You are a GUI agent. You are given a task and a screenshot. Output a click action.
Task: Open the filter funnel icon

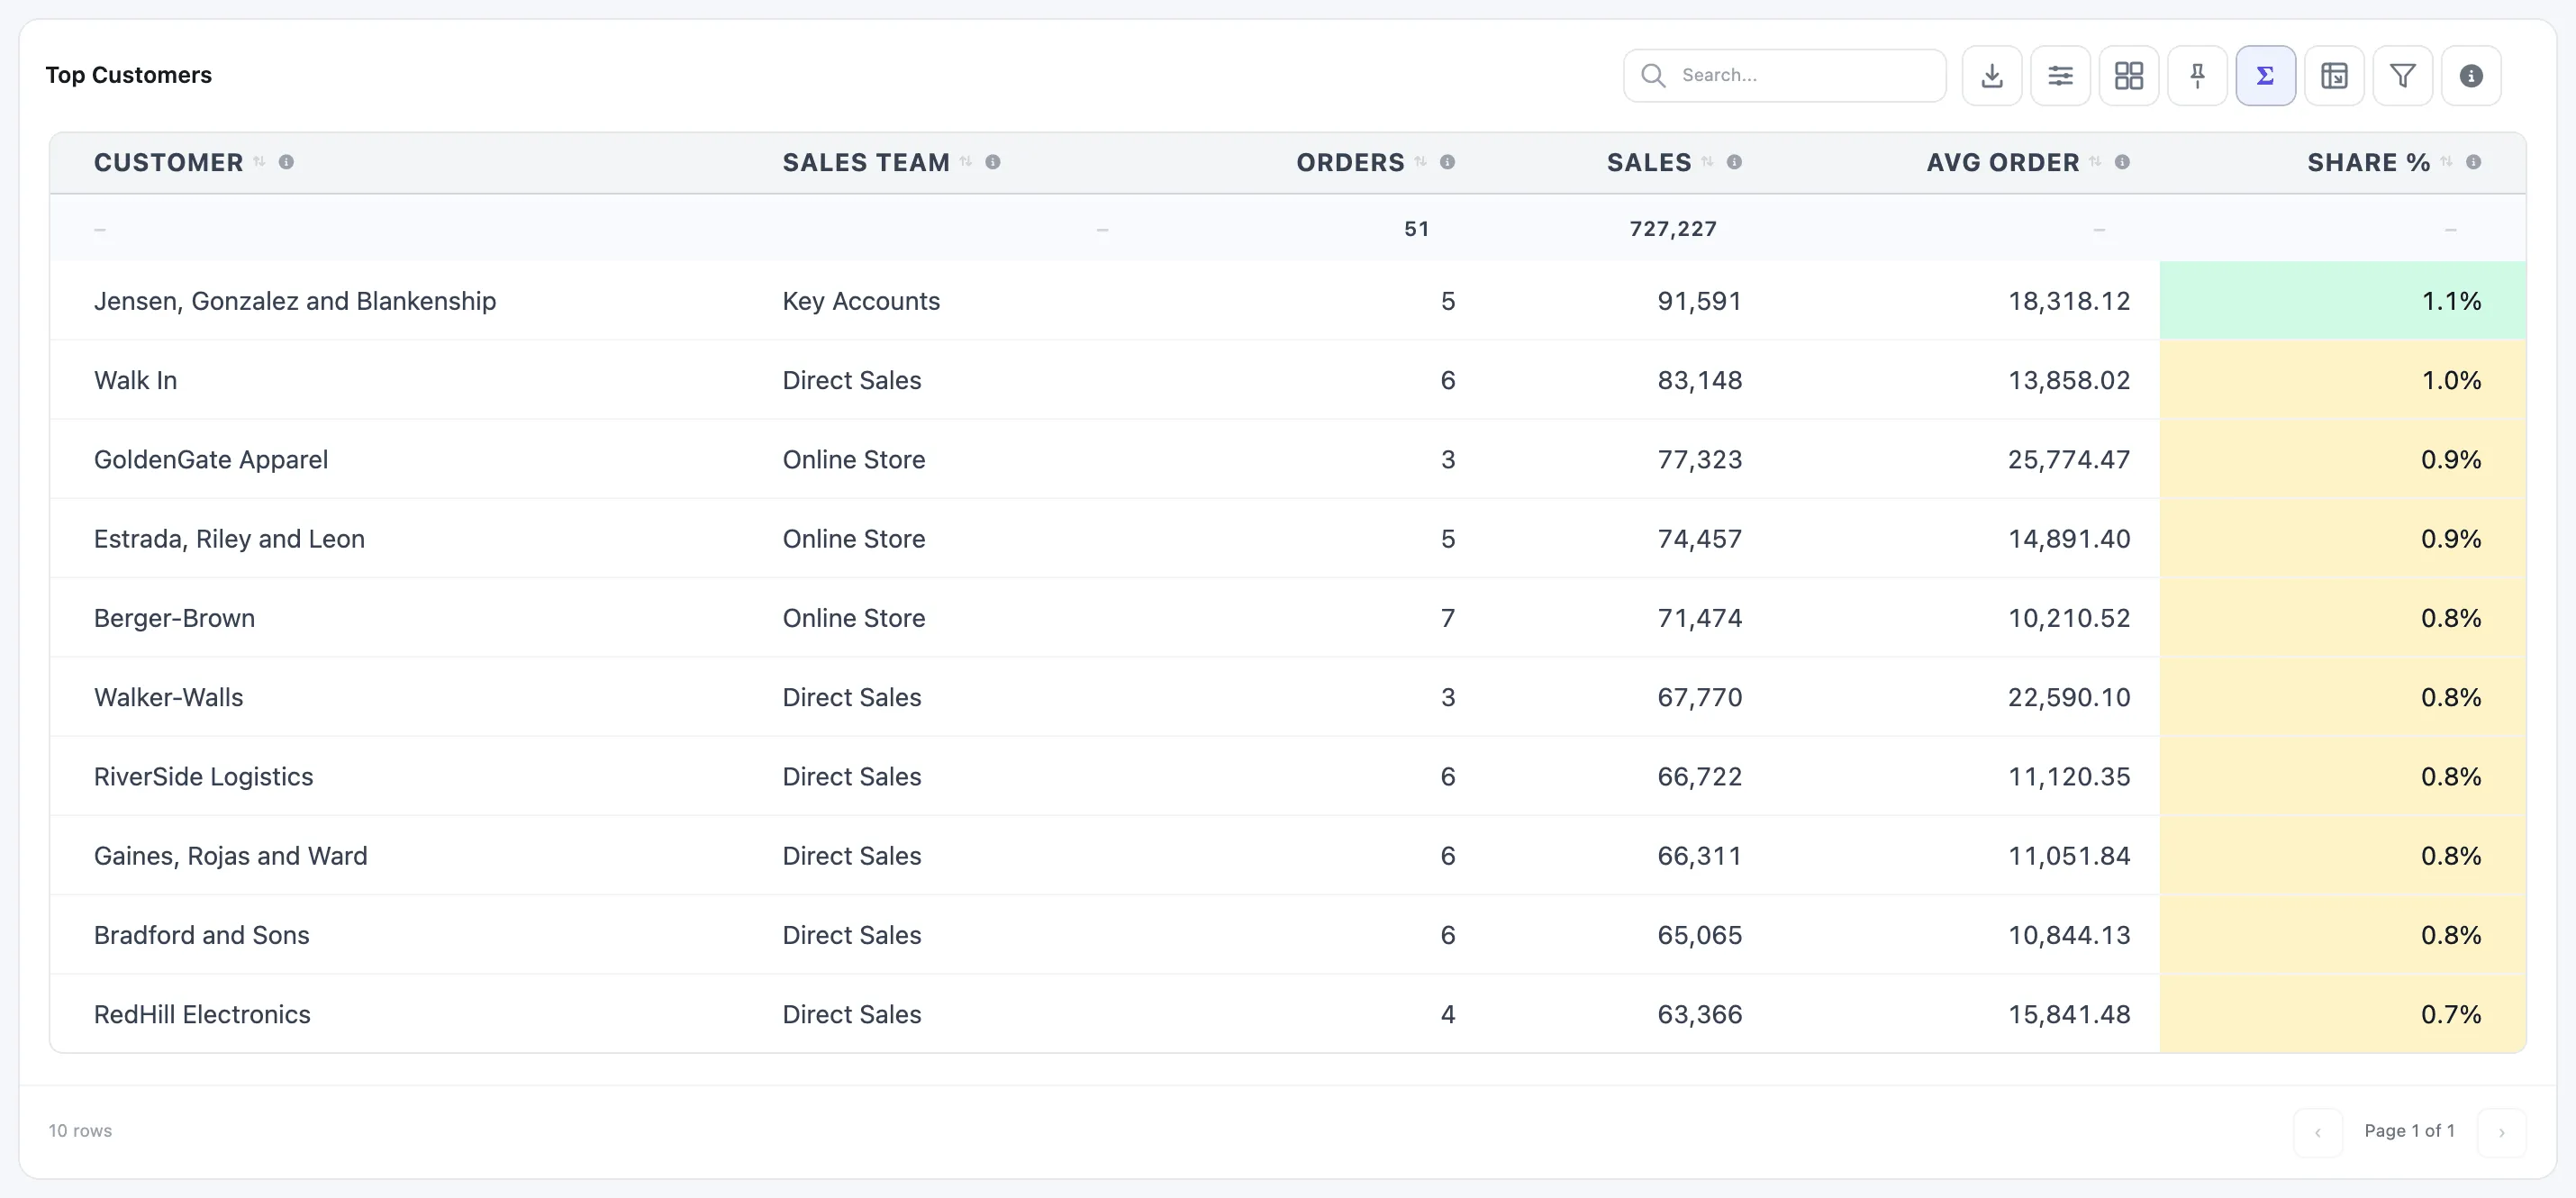2402,75
